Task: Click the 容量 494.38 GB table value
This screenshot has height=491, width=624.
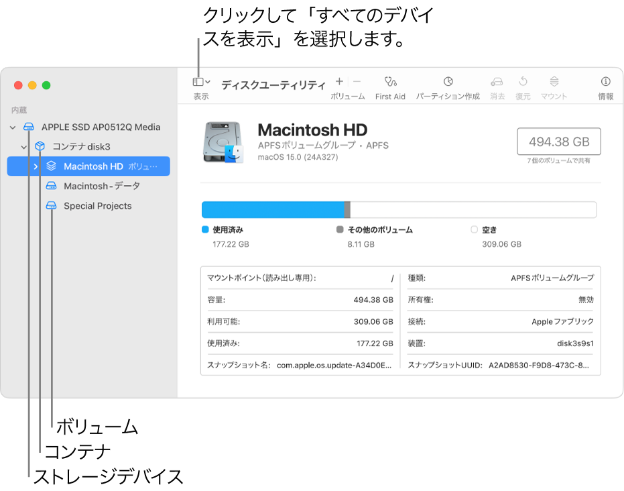Action: pos(373,300)
